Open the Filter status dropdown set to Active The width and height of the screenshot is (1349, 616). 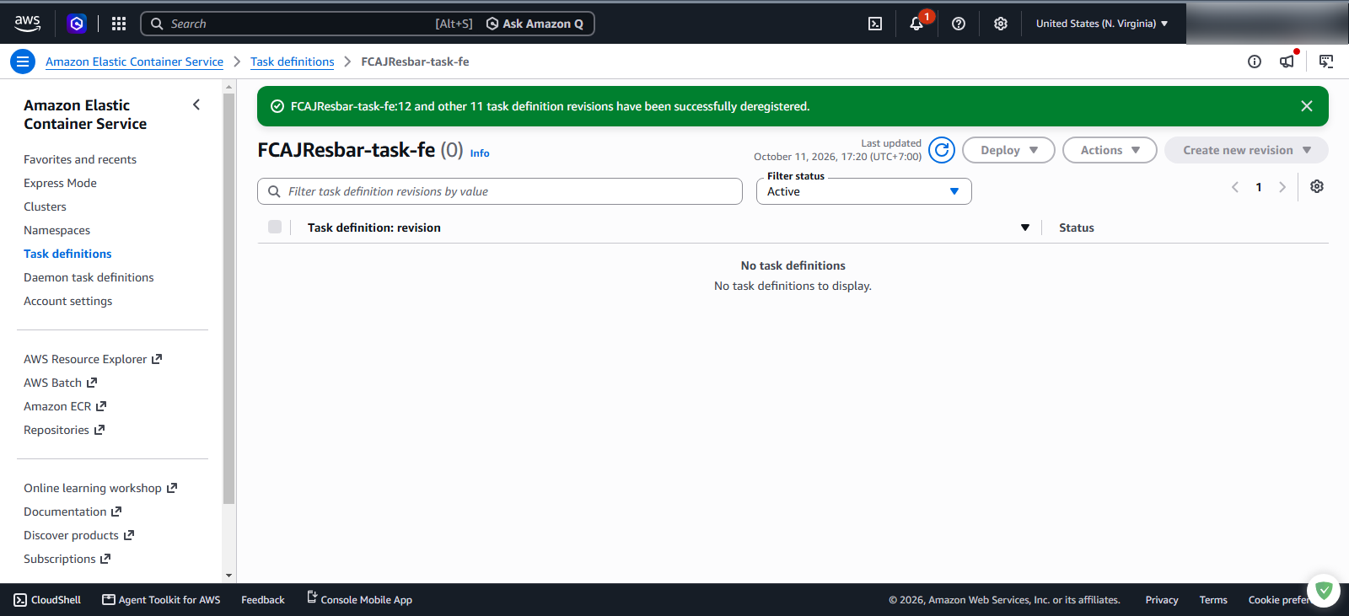pyautogui.click(x=863, y=191)
